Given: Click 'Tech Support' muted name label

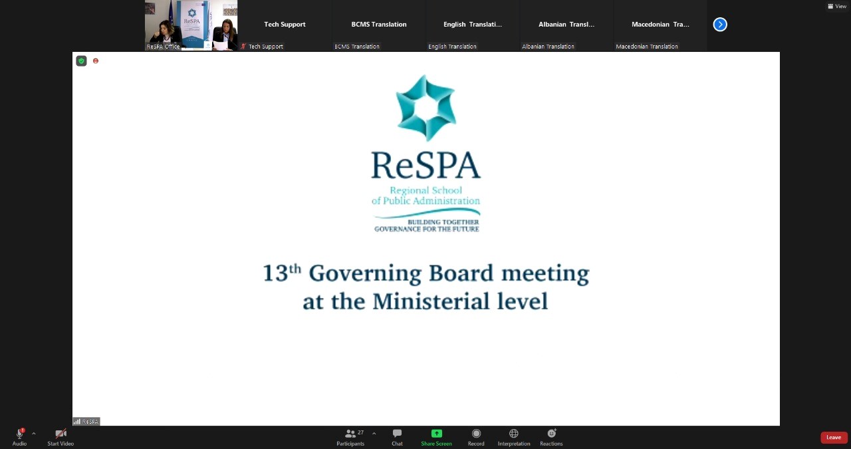Looking at the screenshot, I should 262,47.
